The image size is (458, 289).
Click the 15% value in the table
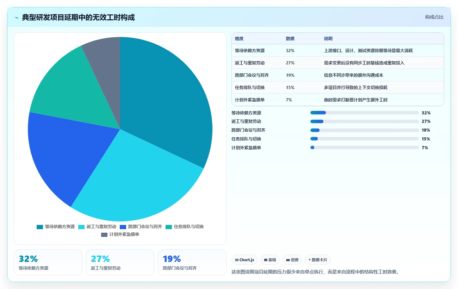pyautogui.click(x=290, y=88)
